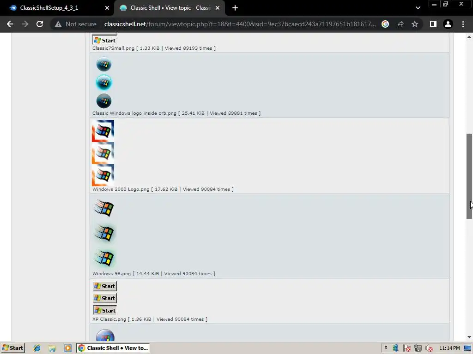
Task: Open the Chrome profile menu
Action: tap(448, 24)
